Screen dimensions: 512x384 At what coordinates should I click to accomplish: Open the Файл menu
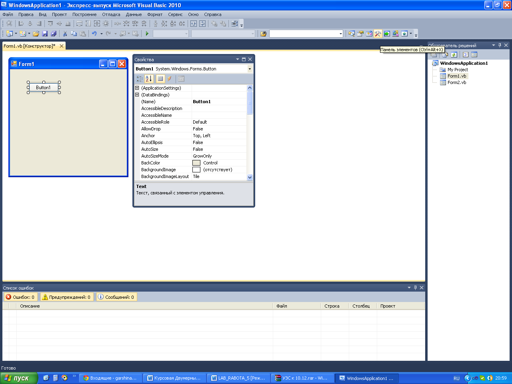point(8,14)
